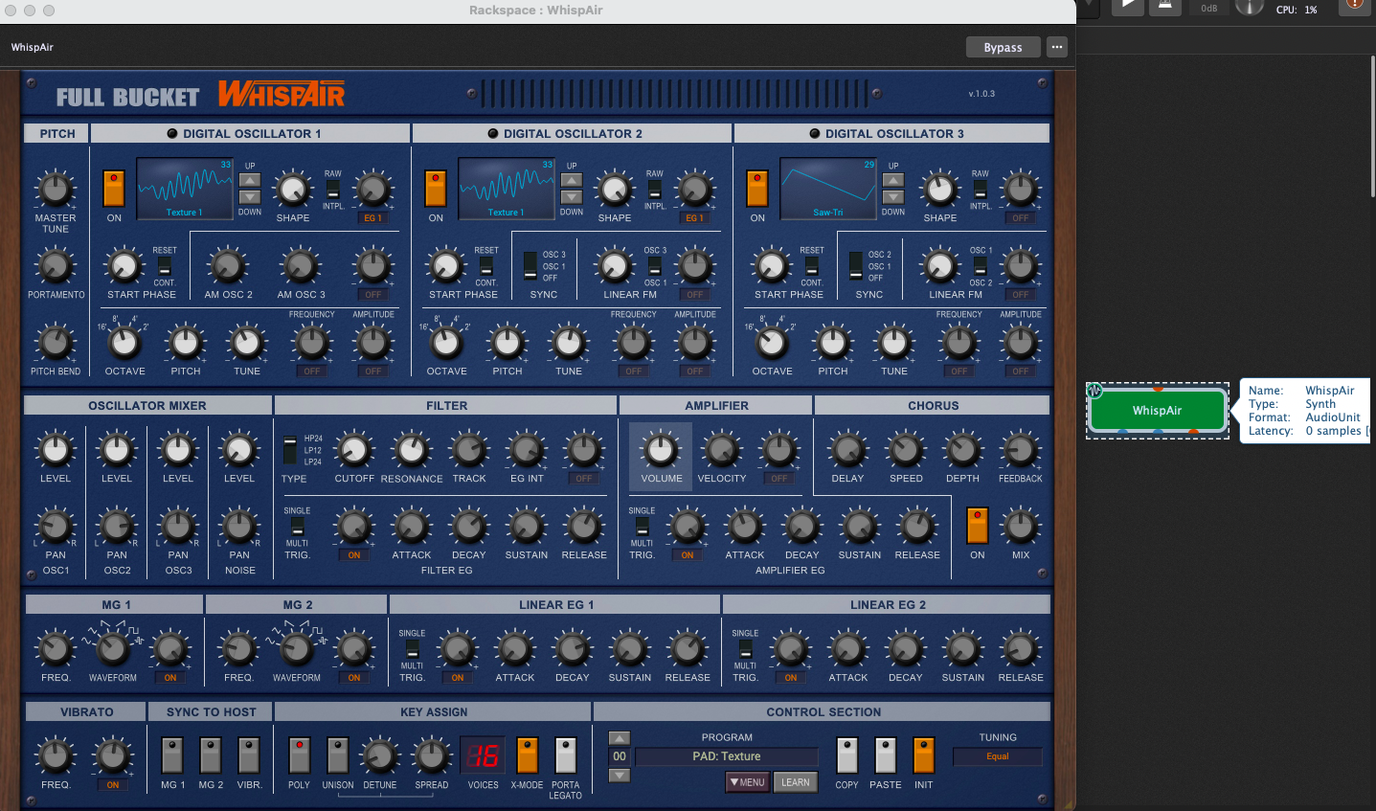Flip filter TYPE HP24/LP12/LP24 switch
The image size is (1376, 811).
point(290,450)
